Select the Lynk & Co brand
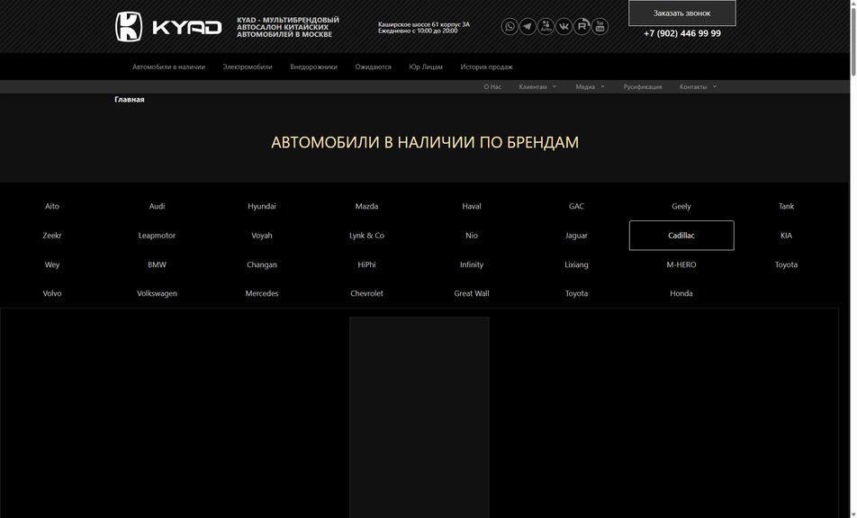Viewport: 857px width, 518px height. [x=366, y=236]
